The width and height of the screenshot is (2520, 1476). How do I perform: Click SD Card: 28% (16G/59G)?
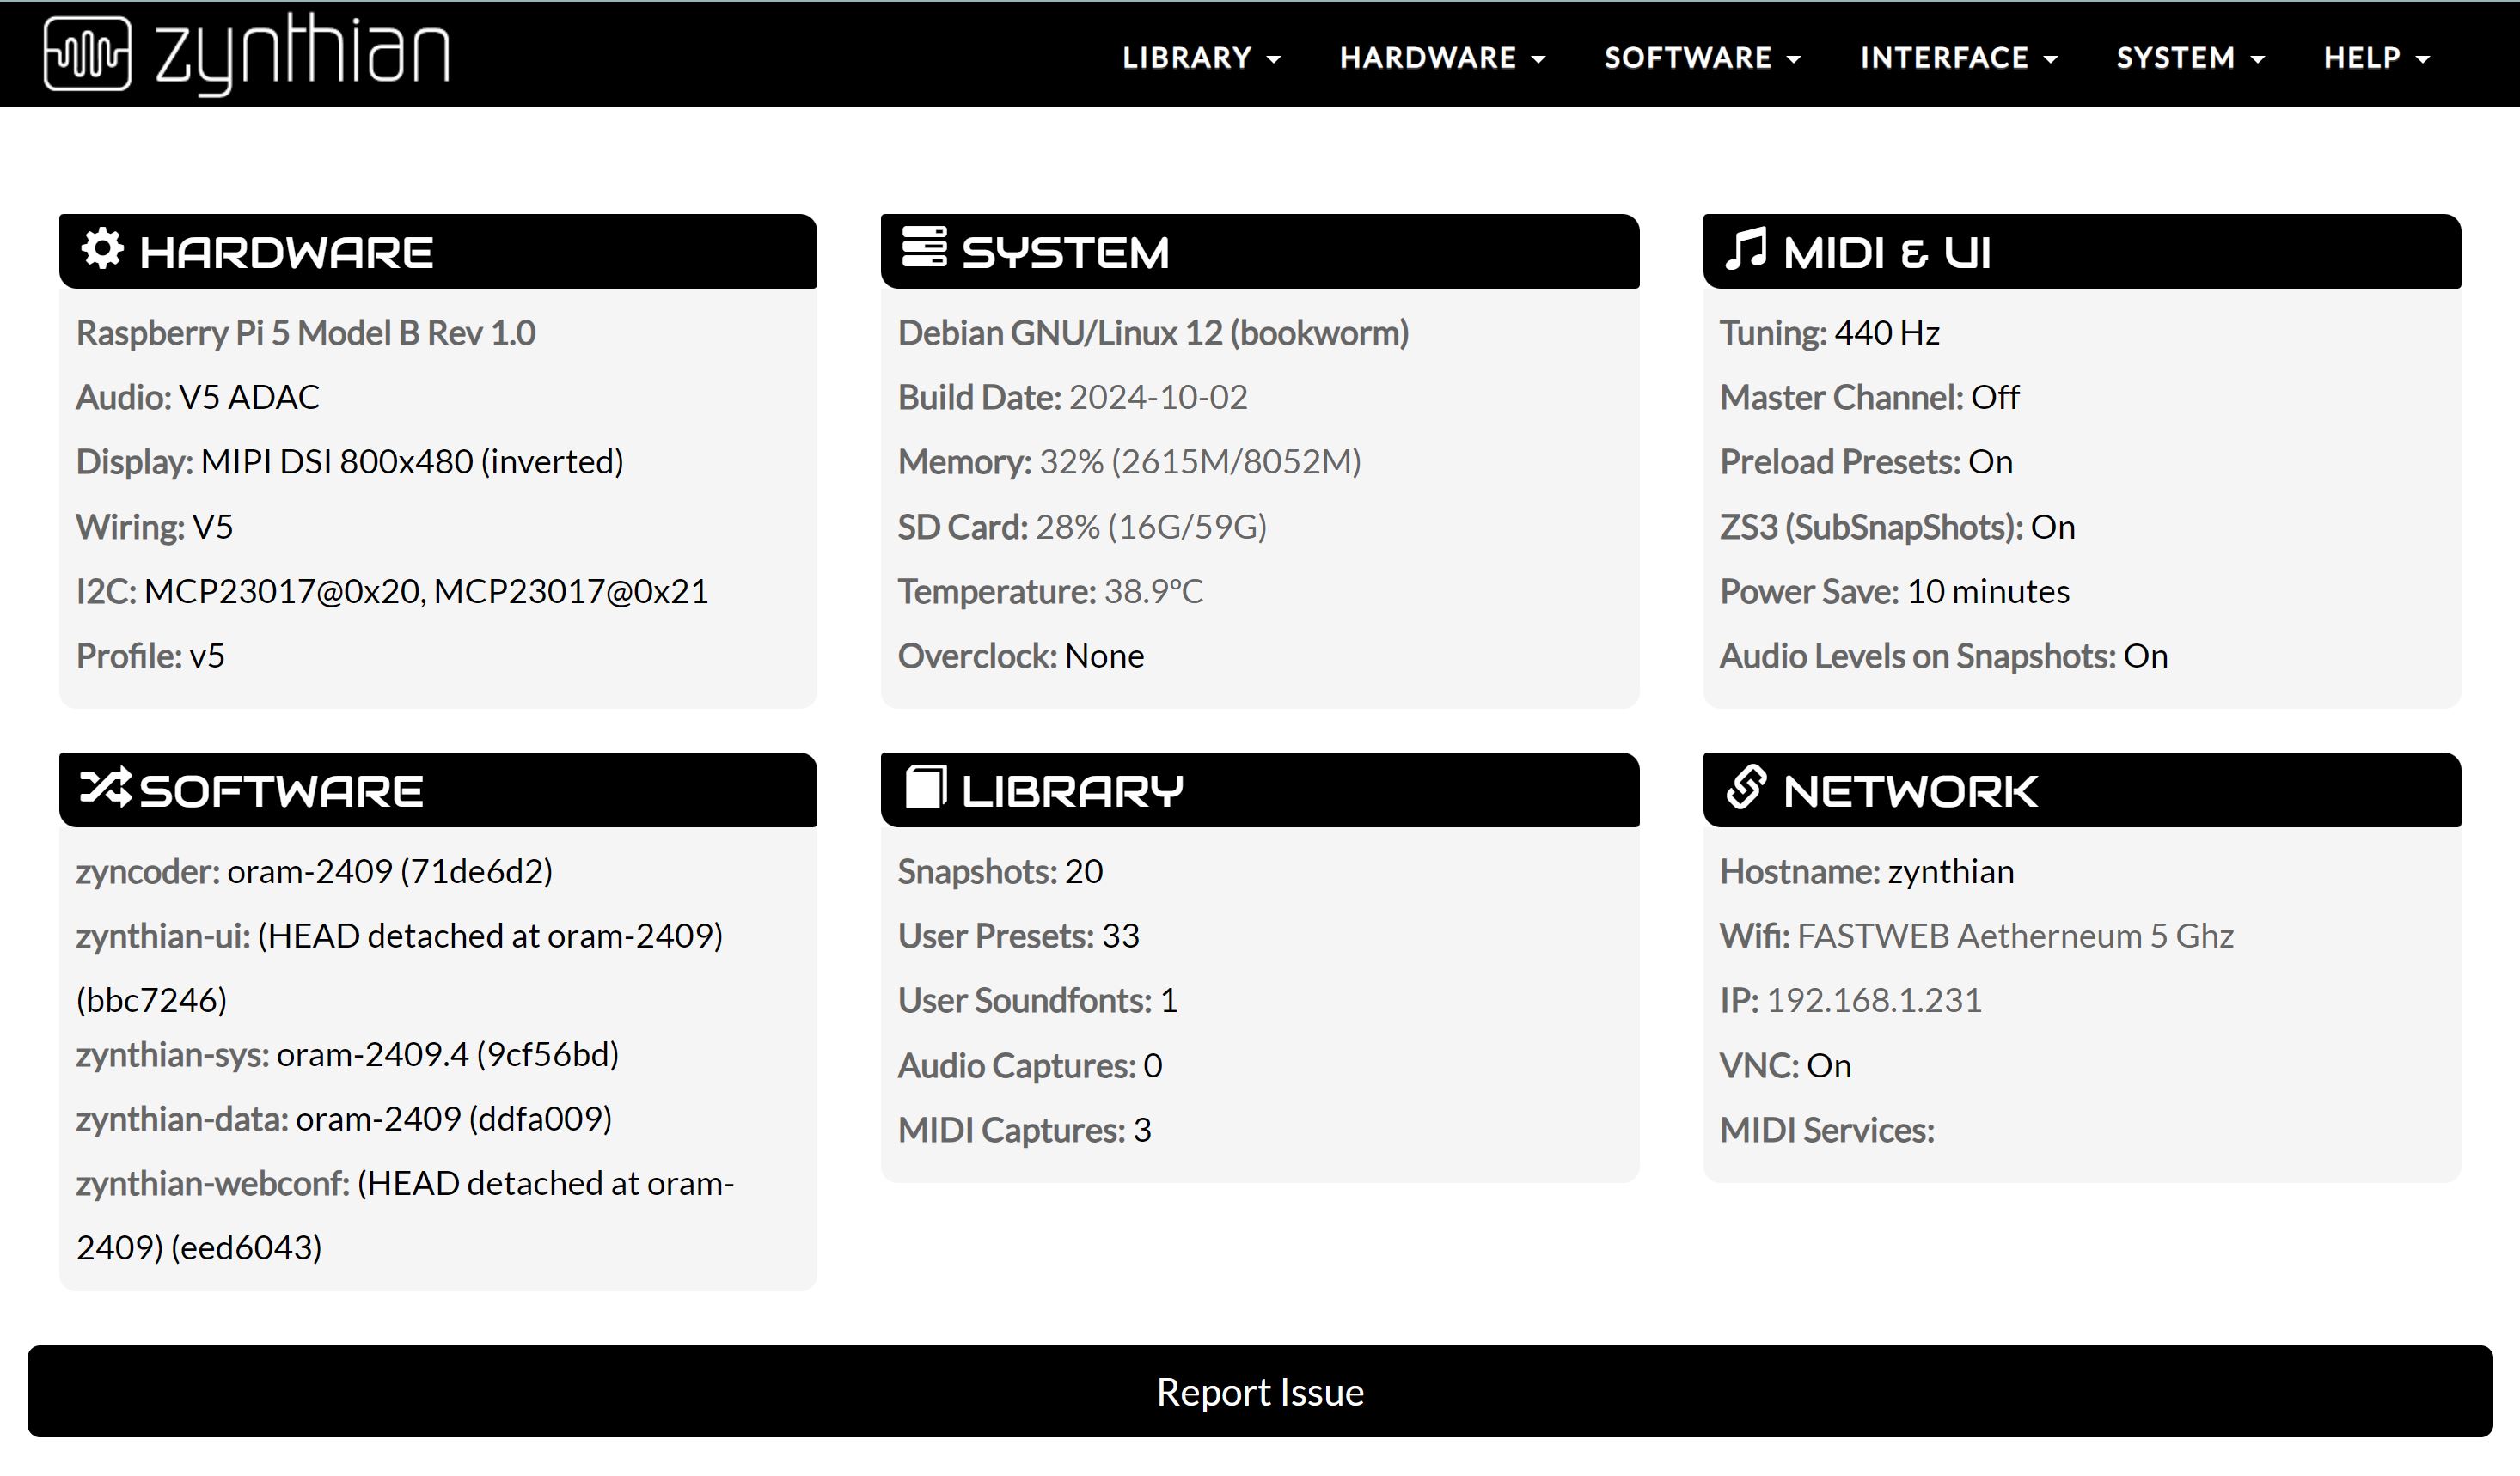(1082, 527)
